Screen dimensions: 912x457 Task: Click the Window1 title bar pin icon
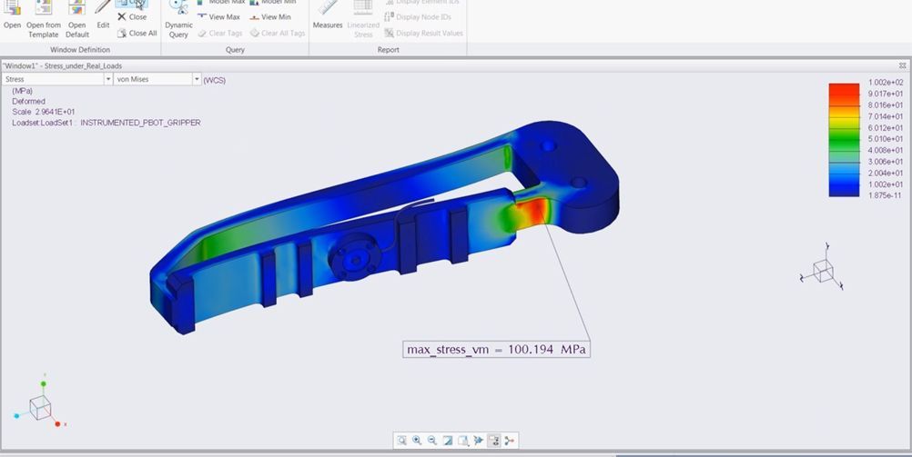click(x=903, y=65)
